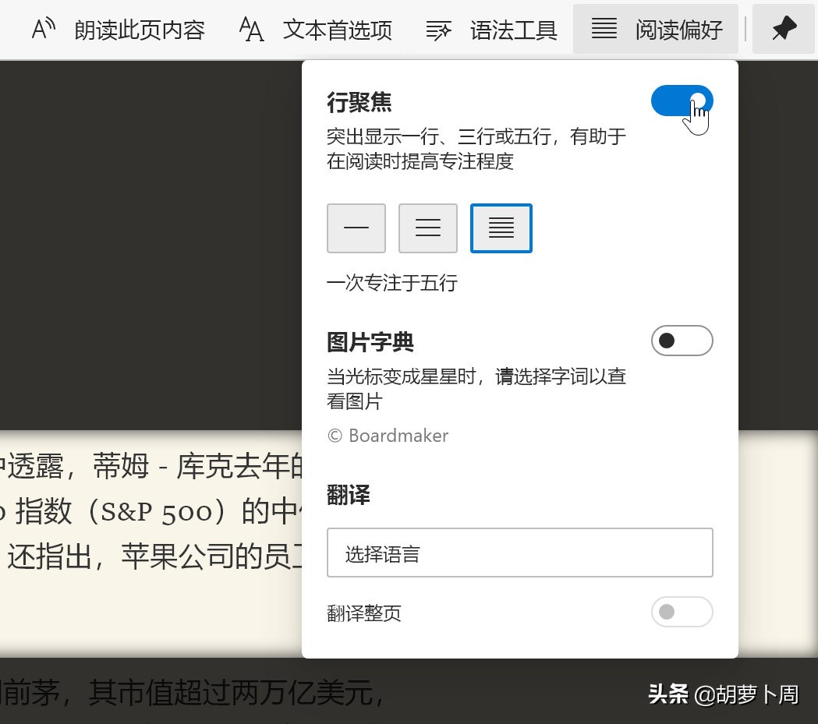This screenshot has height=724, width=818.
Task: Click the Boardmaker copyright link
Action: (x=388, y=436)
